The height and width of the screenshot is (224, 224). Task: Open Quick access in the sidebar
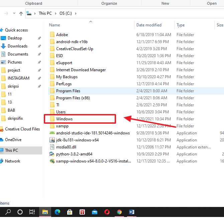pos(16,30)
